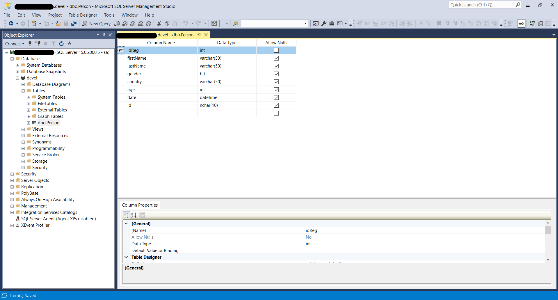The height and width of the screenshot is (300, 558).
Task: Open the Connect dropdown in Object Explorer
Action: tap(15, 44)
